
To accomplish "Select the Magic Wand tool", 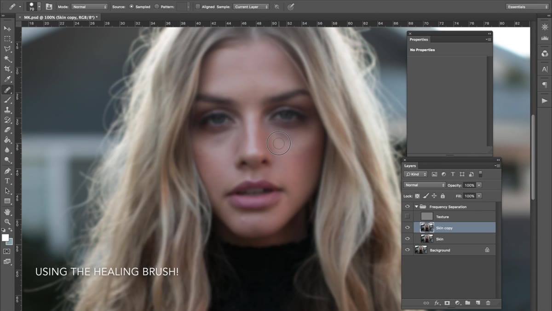I will point(7,59).
